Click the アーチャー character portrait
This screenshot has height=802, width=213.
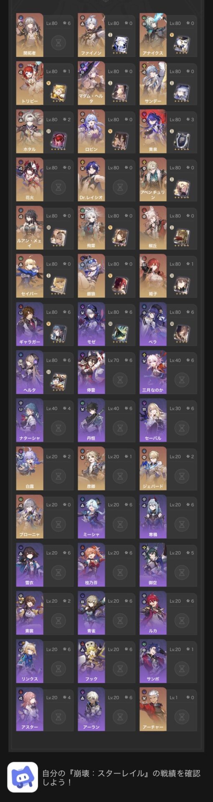153,709
